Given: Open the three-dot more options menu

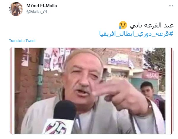Looking at the screenshot, I should (x=171, y=6).
